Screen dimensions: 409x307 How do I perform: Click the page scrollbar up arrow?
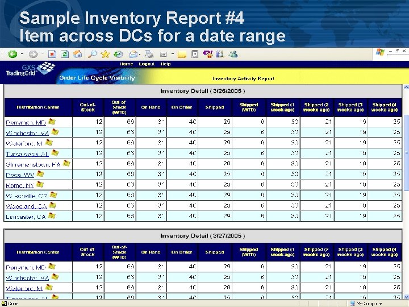coord(406,87)
